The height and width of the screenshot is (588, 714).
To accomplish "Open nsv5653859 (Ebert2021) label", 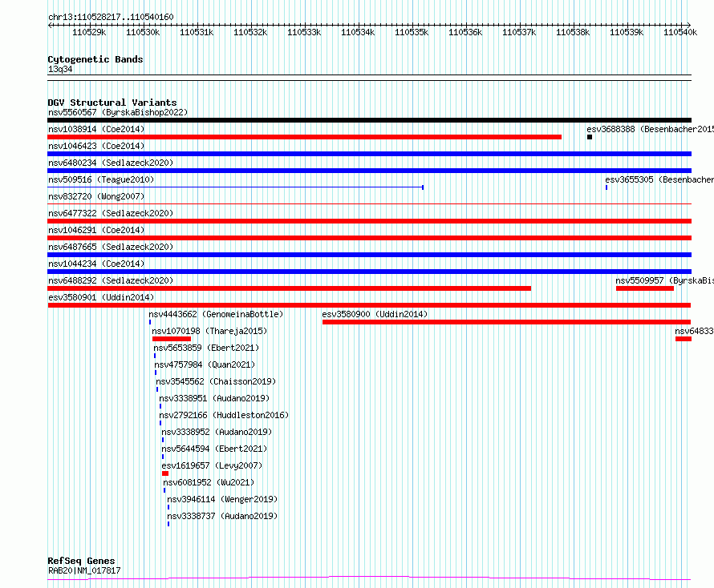I will (x=206, y=348).
